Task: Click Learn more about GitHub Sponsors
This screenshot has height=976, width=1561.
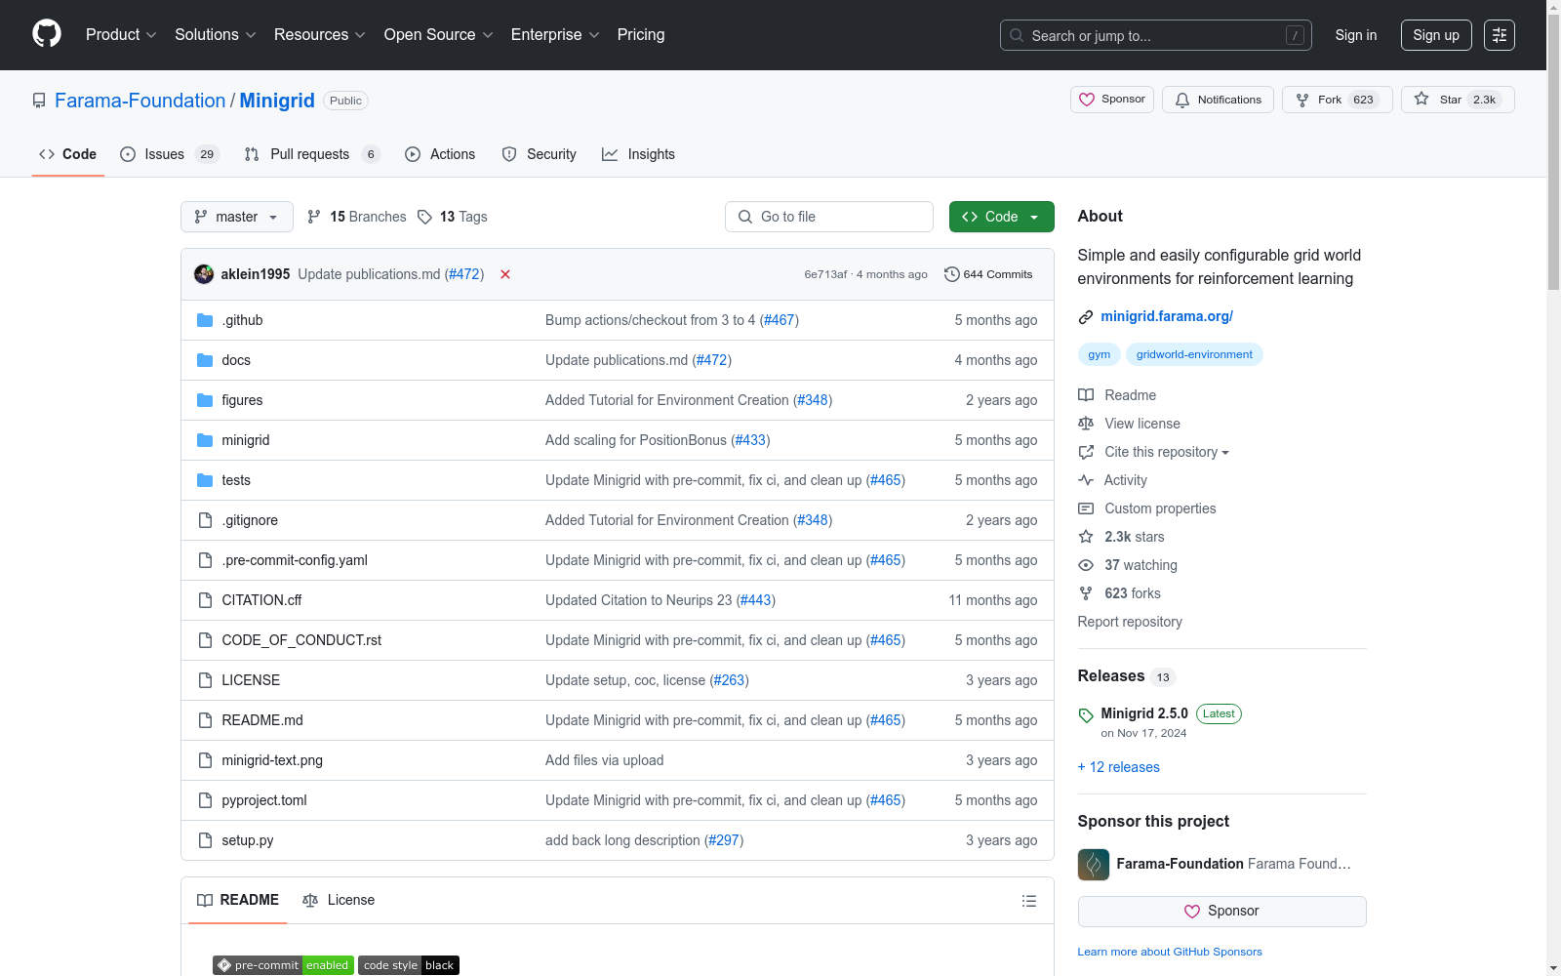Action: 1170,952
